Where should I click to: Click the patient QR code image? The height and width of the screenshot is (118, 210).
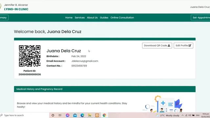click(x=30, y=56)
